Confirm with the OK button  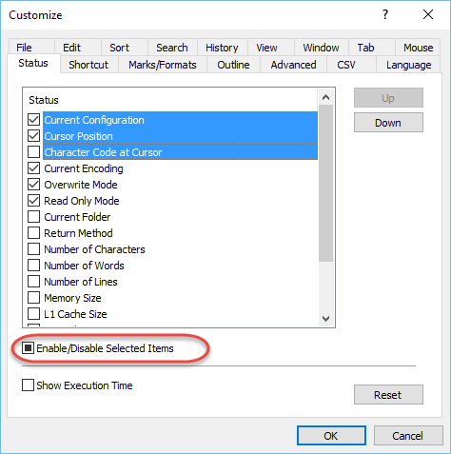pyautogui.click(x=331, y=436)
